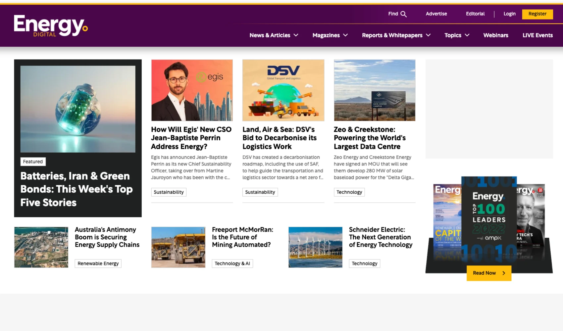Open the Magazines dropdown menu

330,35
